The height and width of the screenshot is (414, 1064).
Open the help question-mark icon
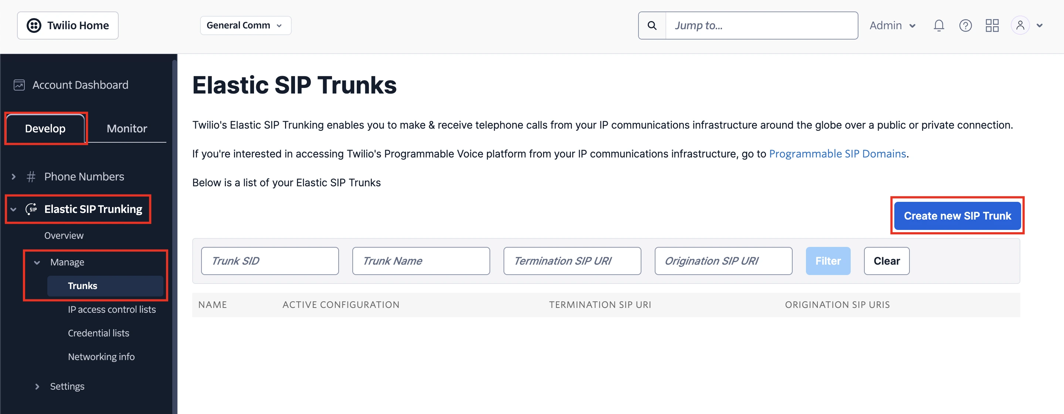[x=966, y=25]
